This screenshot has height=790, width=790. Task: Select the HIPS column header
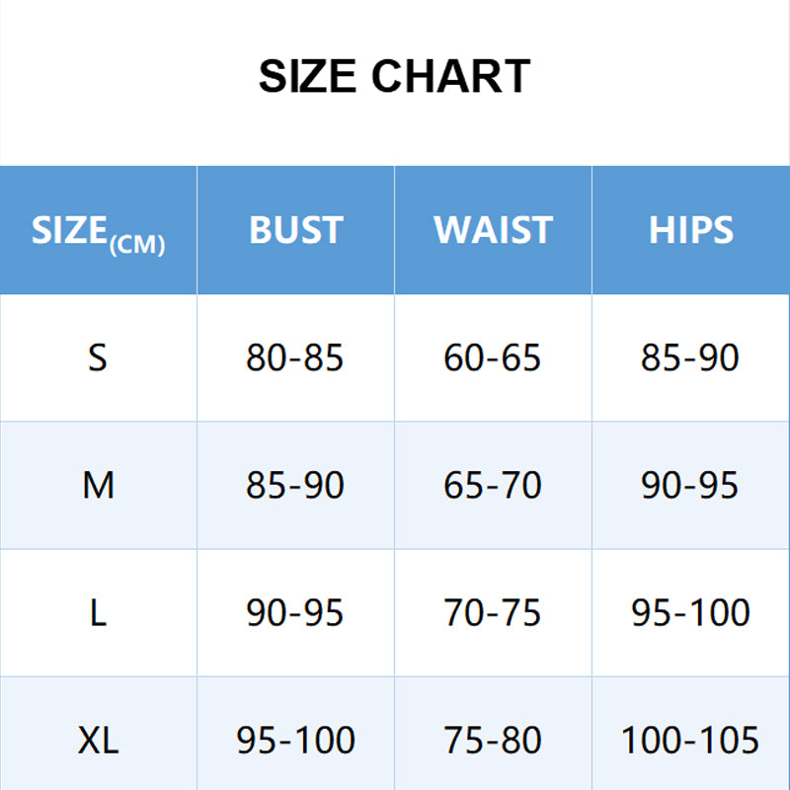click(x=690, y=230)
